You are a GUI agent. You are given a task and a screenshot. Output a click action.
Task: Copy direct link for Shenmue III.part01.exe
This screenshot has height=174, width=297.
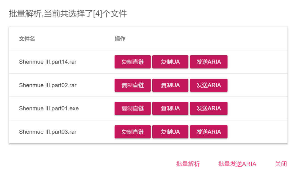coord(133,109)
